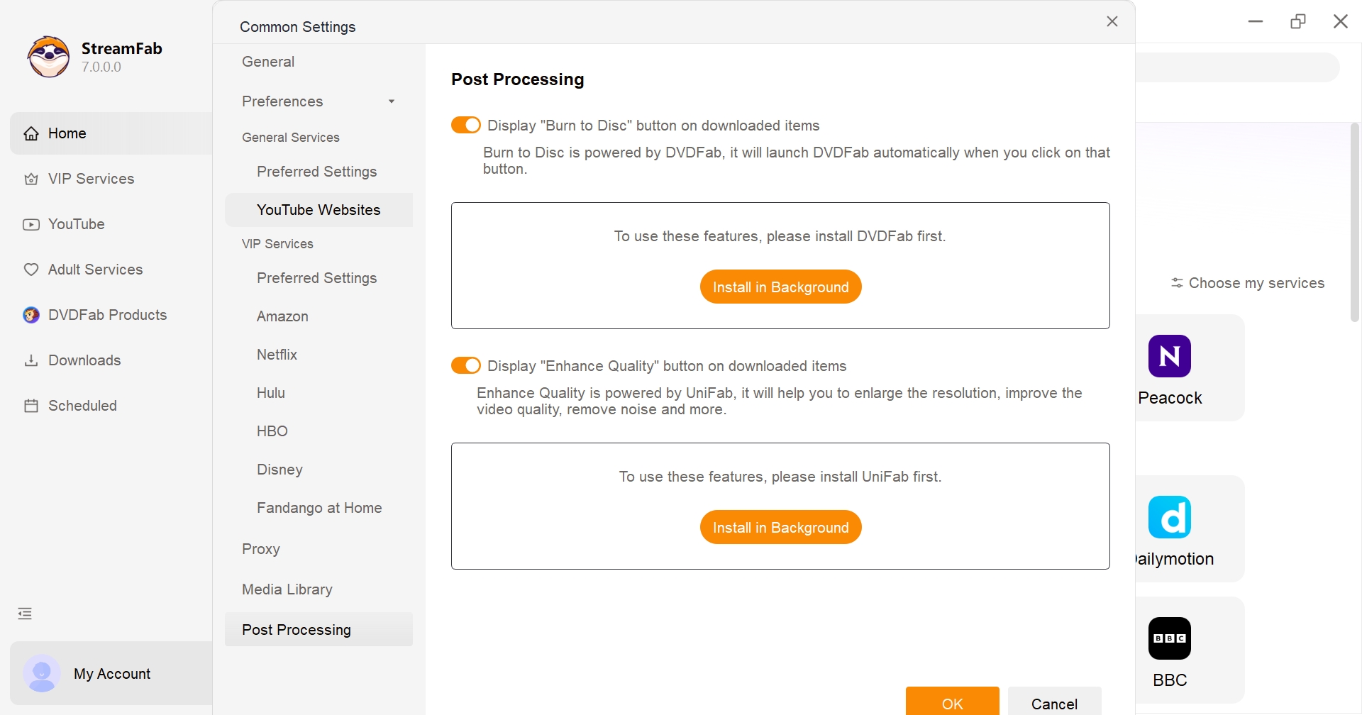Install DVDFab in background

(780, 287)
